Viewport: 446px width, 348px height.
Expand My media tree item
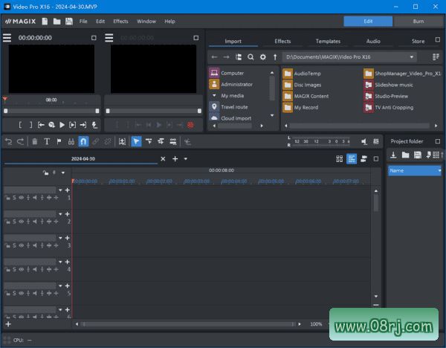[x=214, y=96]
